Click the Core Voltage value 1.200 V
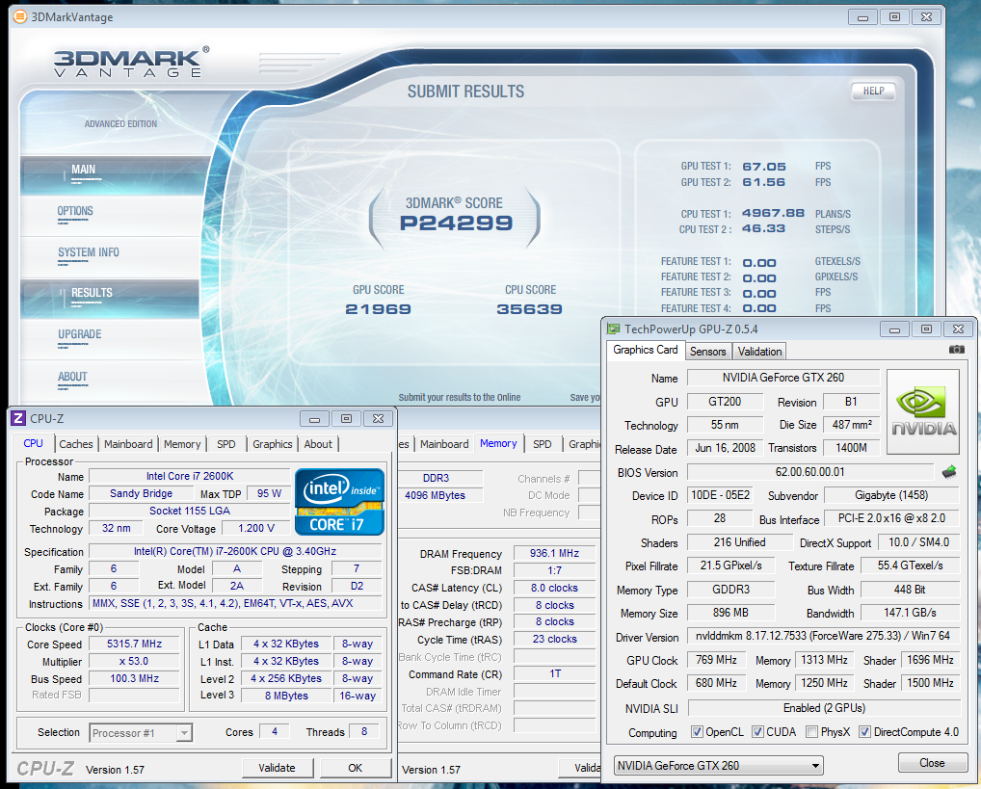981x789 pixels. (256, 528)
